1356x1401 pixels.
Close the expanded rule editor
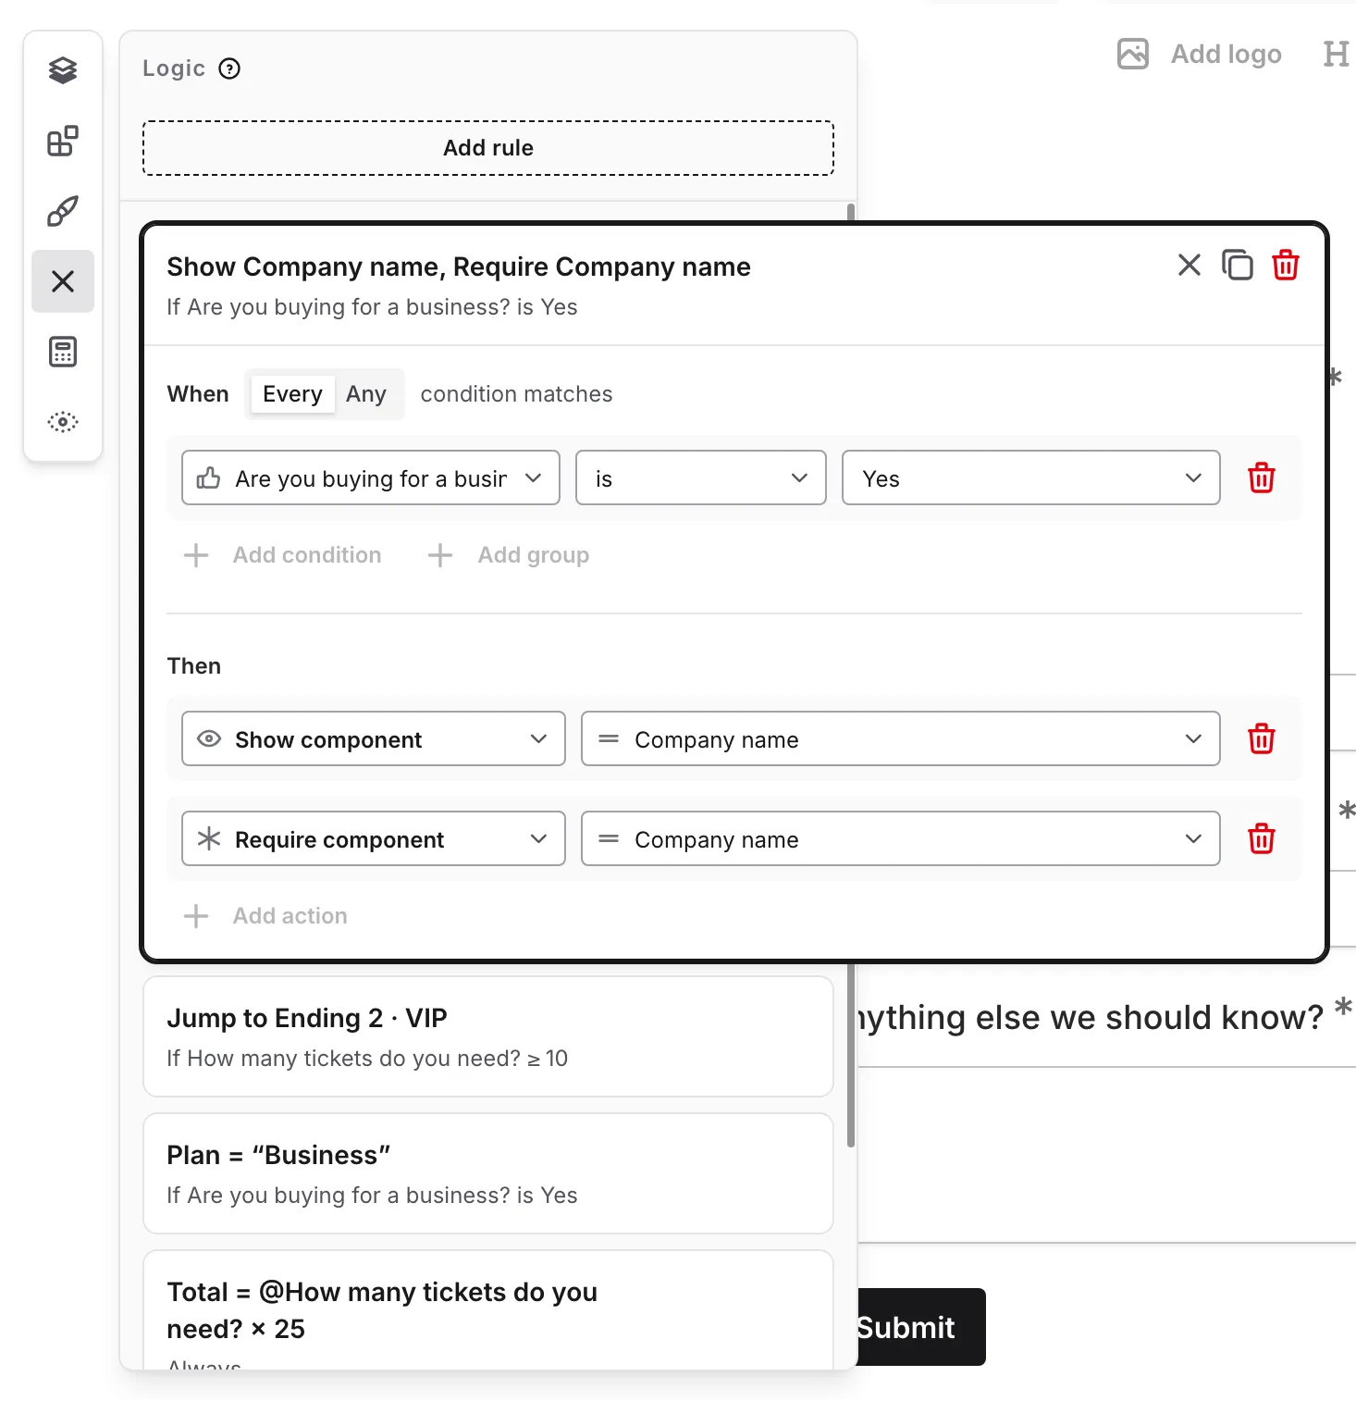[1190, 266]
